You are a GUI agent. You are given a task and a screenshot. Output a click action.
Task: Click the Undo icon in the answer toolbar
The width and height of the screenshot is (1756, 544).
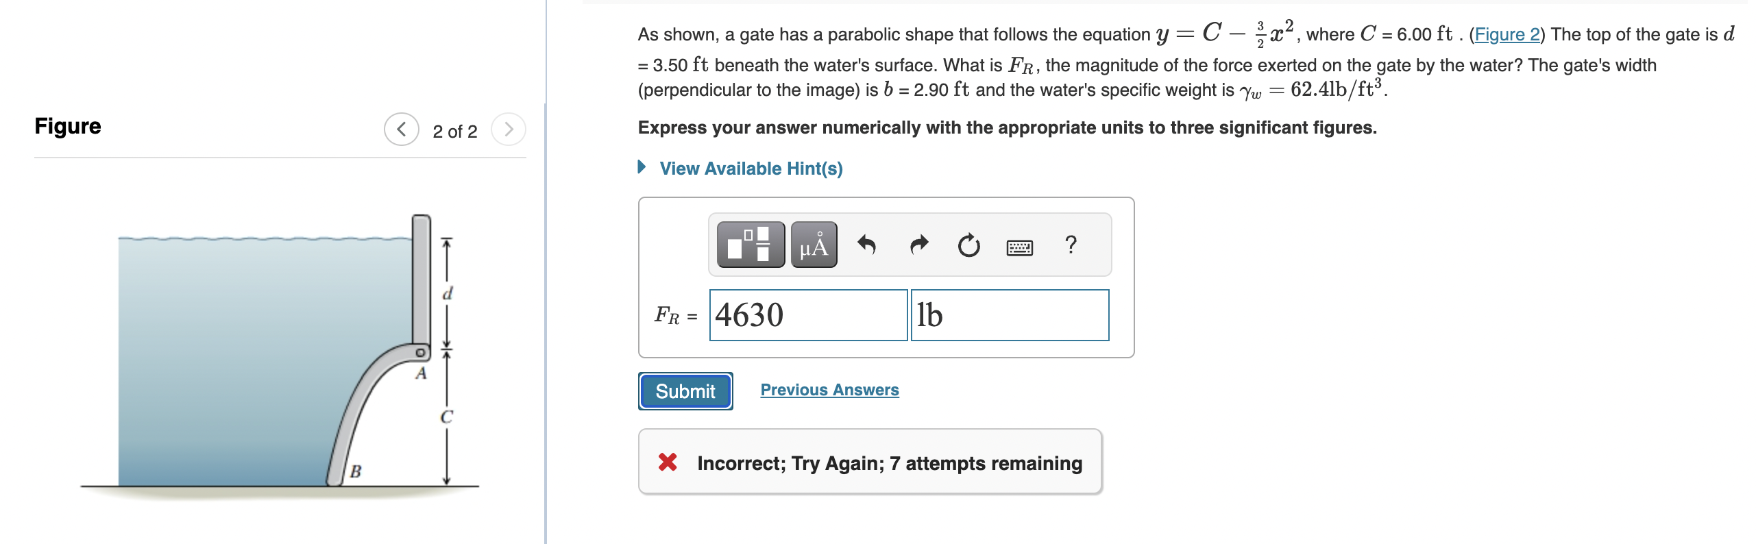tap(869, 245)
